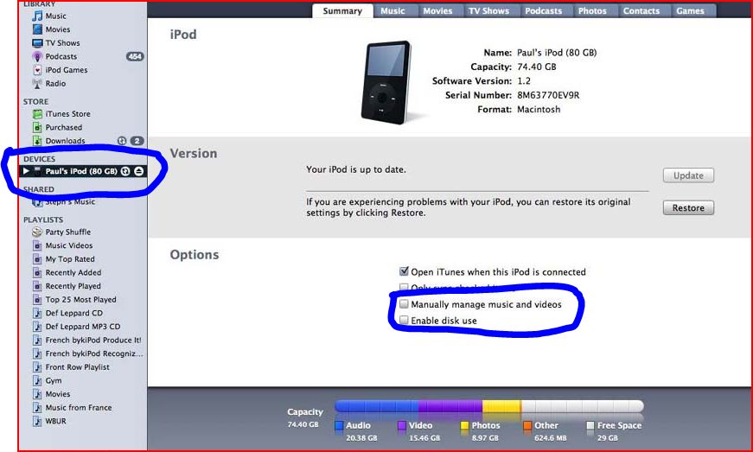The image size is (753, 452).
Task: Uncheck Open iTunes when this iPod is connected
Action: [404, 271]
